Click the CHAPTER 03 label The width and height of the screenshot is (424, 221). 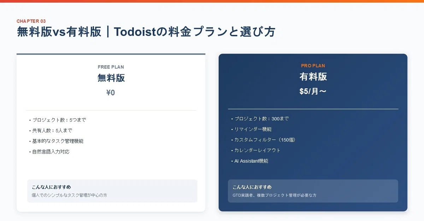(x=31, y=21)
